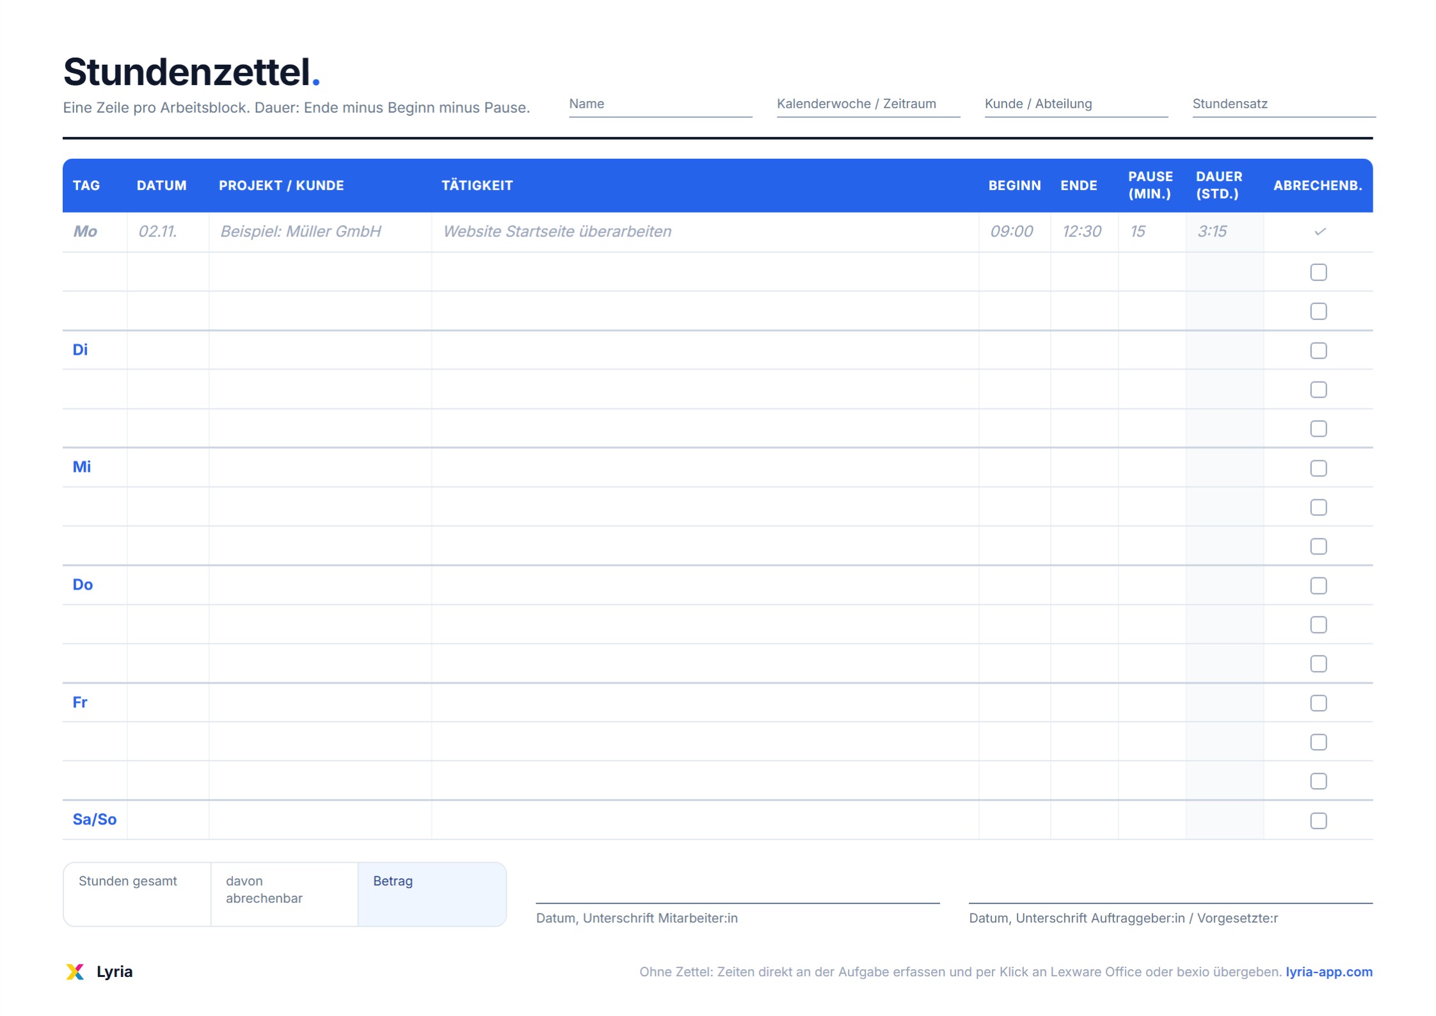
Task: Click the Unterschrift Auftraggeber:in / Vorgesetzte:r line
Action: coord(1171,903)
